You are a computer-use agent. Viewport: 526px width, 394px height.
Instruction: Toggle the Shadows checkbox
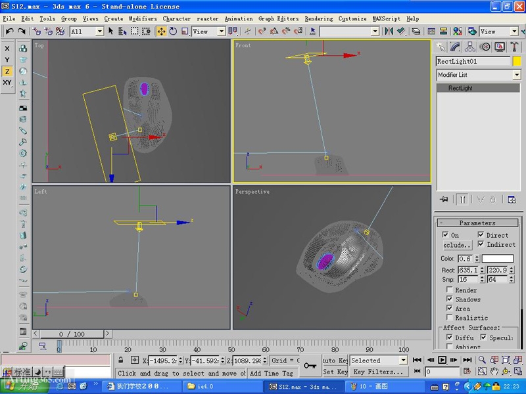(x=450, y=299)
